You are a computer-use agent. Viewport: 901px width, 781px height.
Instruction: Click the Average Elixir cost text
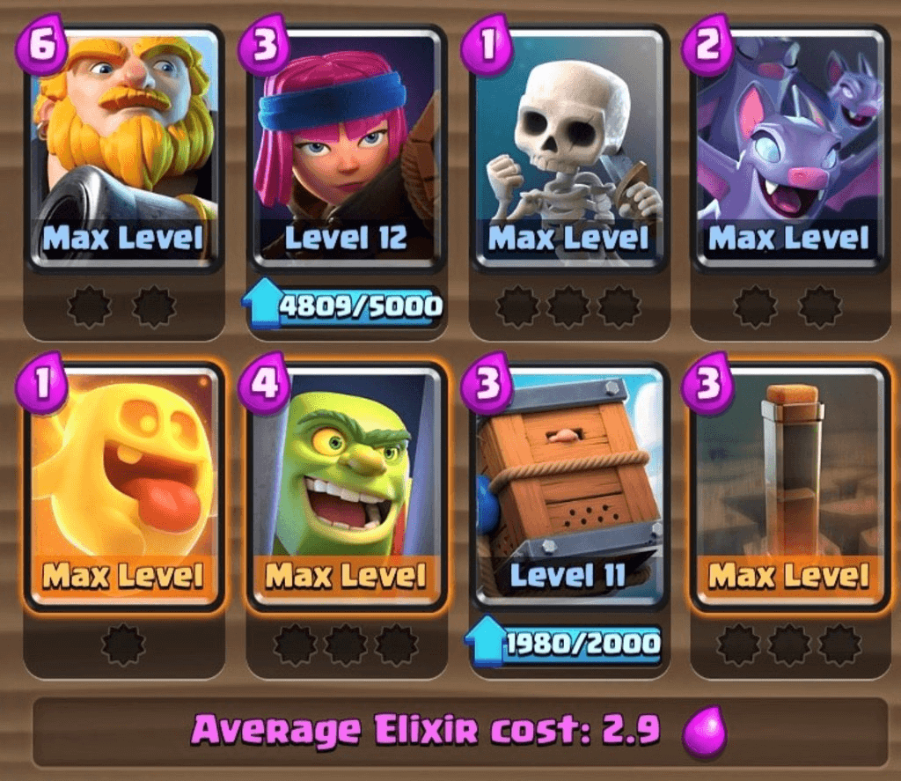[426, 731]
